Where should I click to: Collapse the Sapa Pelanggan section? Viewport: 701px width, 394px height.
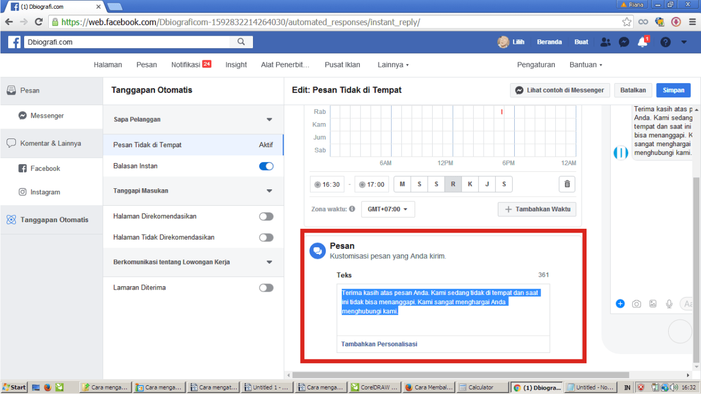coord(269,119)
